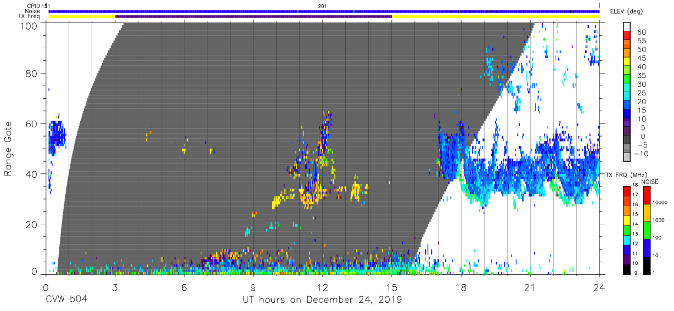Click the blue Noise bar above the plot
Screen dimensions: 674x311
[x=324, y=11]
